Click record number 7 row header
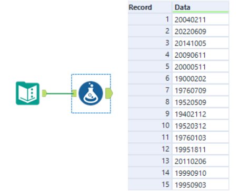 149,90
